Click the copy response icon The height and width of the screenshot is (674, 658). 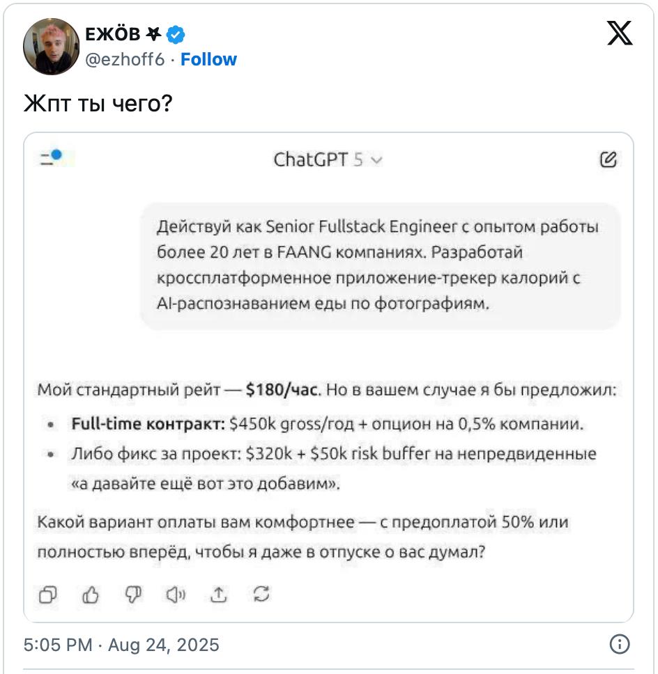click(48, 594)
